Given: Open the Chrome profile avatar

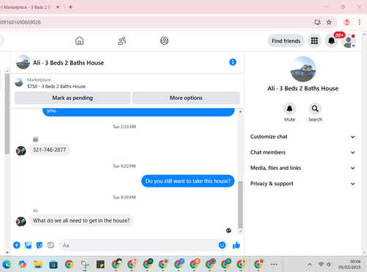Looking at the screenshot, I should 346,22.
